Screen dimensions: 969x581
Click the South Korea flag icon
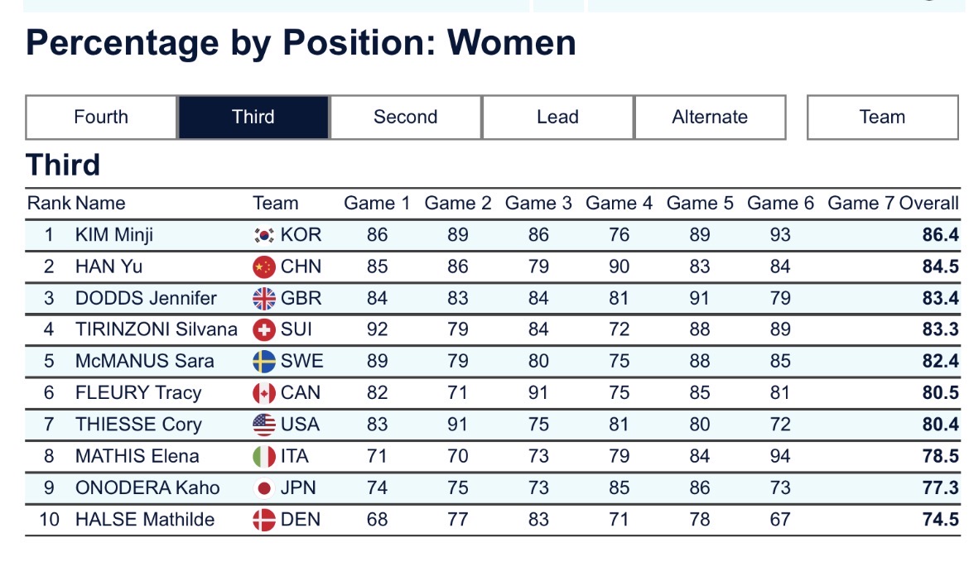[x=263, y=235]
